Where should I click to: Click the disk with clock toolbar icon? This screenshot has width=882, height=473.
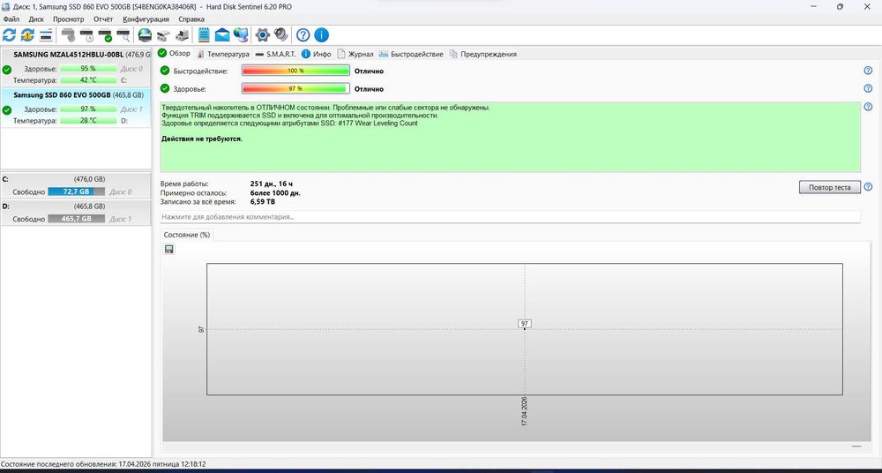coord(86,35)
